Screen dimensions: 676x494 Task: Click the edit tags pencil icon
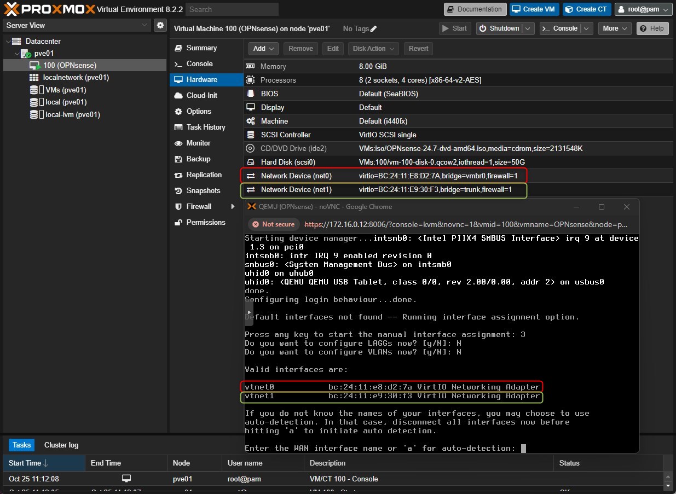[x=374, y=28]
